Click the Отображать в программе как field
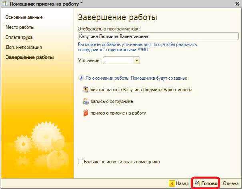This screenshot has width=242, height=189. click(x=158, y=36)
